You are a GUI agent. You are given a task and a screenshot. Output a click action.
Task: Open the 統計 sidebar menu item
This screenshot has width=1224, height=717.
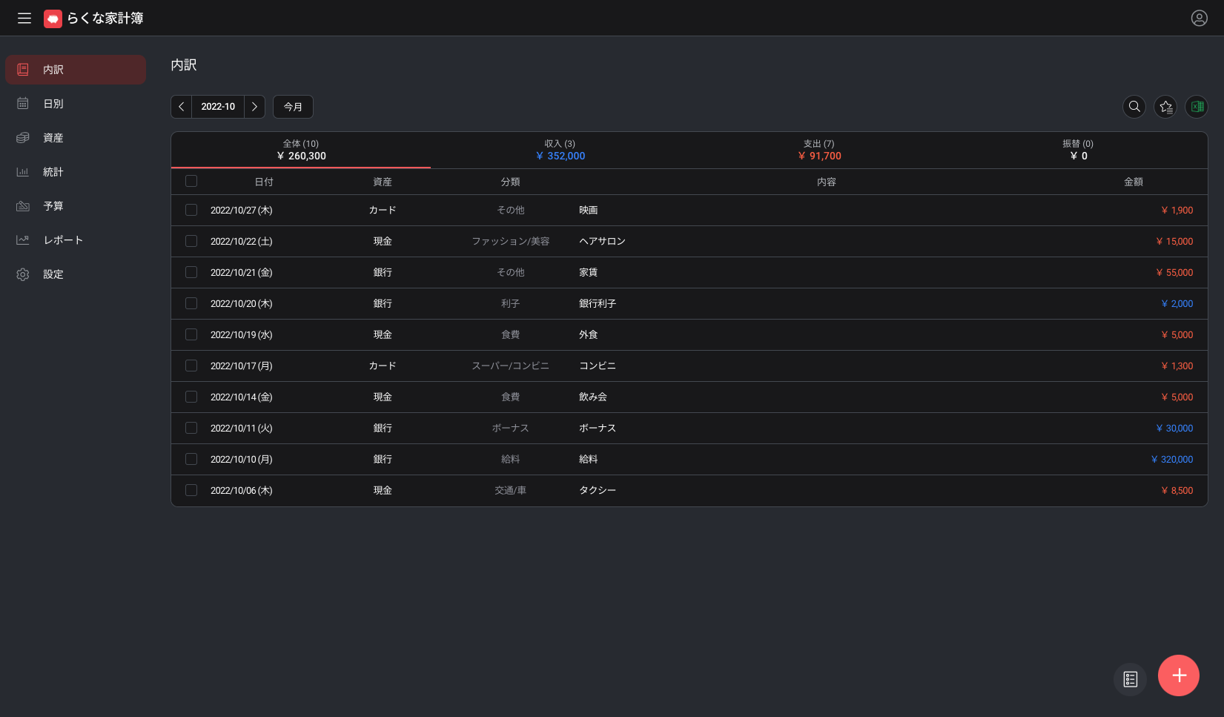[x=76, y=171]
